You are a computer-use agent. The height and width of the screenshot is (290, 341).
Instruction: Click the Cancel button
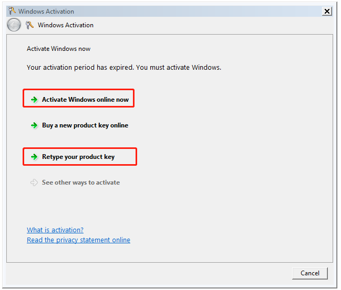pos(310,273)
